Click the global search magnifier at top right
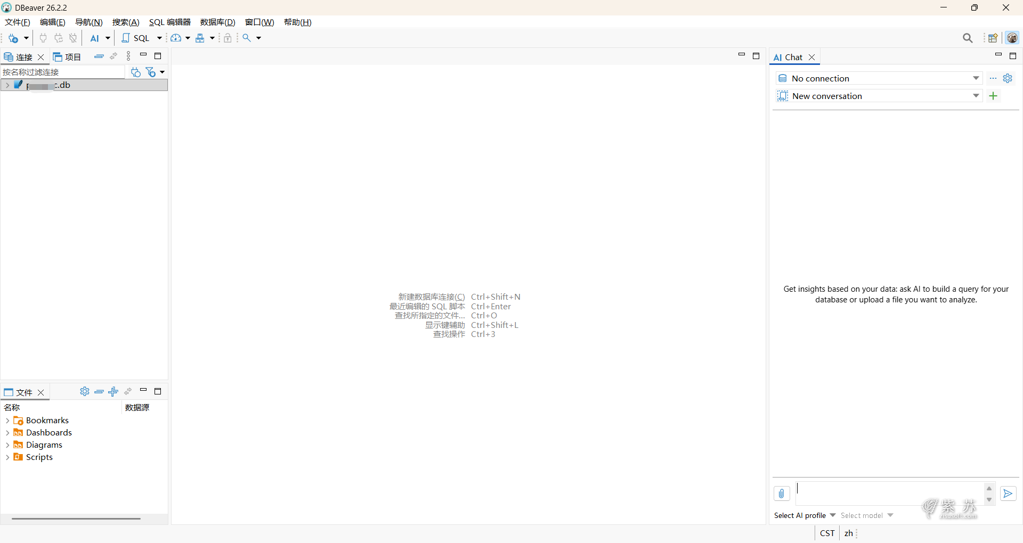 click(968, 38)
